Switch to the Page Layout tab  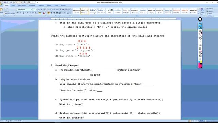click(22, 5)
